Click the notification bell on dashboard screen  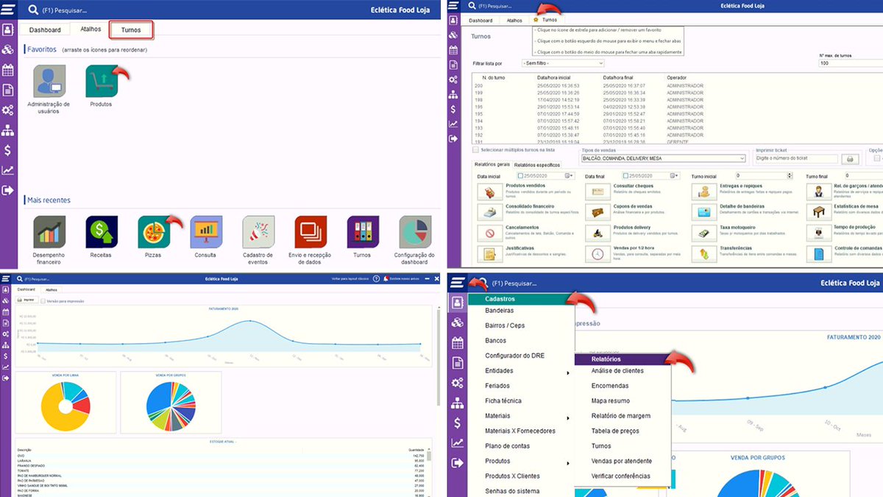pyautogui.click(x=386, y=279)
